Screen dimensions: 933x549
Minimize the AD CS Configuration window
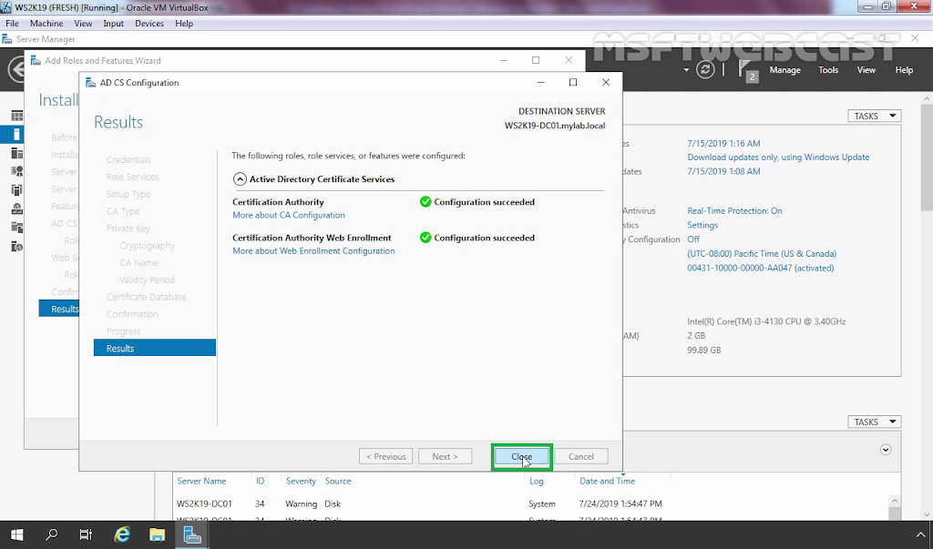click(540, 83)
